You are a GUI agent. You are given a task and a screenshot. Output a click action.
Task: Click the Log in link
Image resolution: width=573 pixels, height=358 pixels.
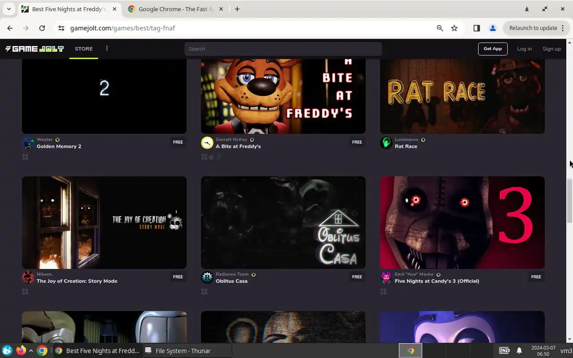tap(524, 49)
